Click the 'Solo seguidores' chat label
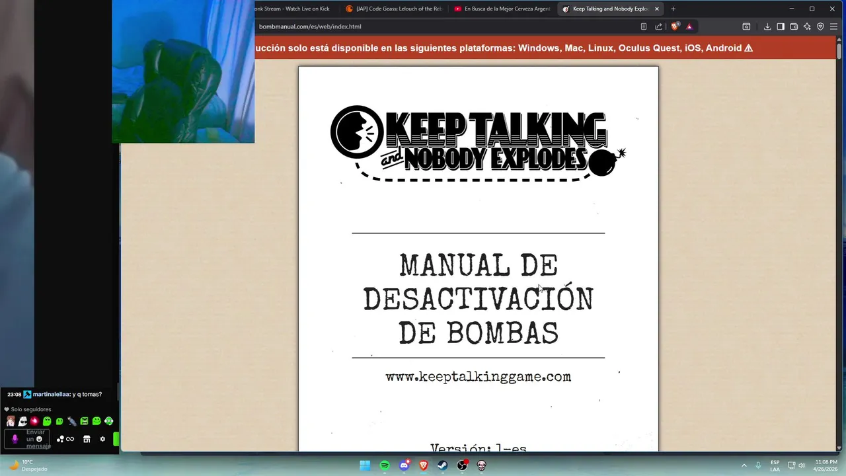Screen dimensions: 846x476 30,409
